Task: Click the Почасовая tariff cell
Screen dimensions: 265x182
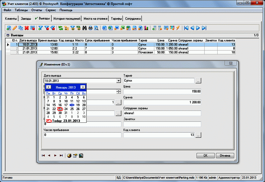Action: (x=145, y=52)
